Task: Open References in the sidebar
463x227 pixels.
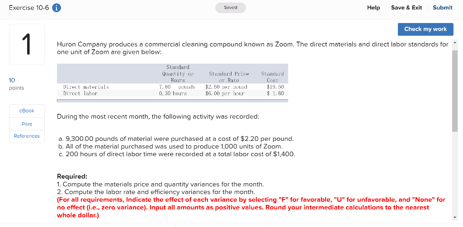Action: pyautogui.click(x=27, y=136)
